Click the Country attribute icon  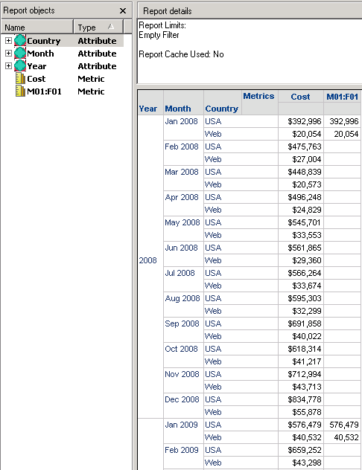20,40
